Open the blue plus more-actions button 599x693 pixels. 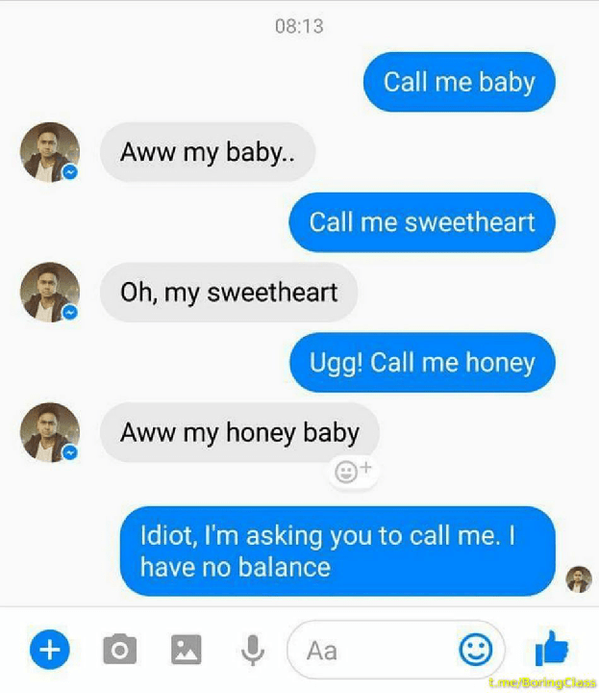click(x=50, y=650)
